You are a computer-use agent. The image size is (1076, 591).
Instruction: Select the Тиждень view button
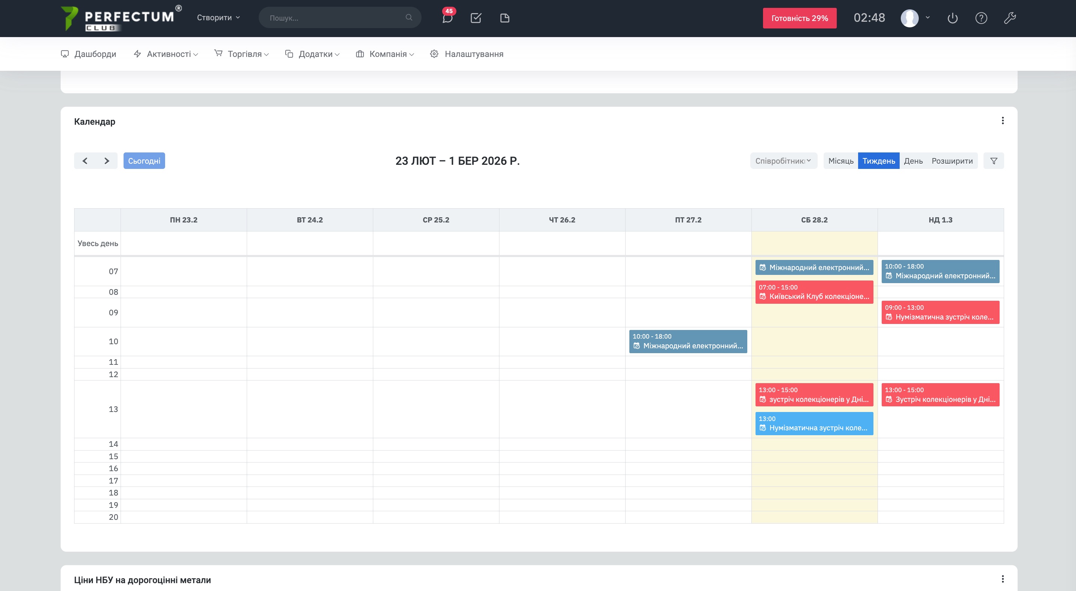(x=878, y=161)
